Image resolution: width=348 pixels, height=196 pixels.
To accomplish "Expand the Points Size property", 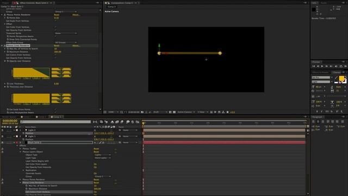I will (x=5, y=18).
